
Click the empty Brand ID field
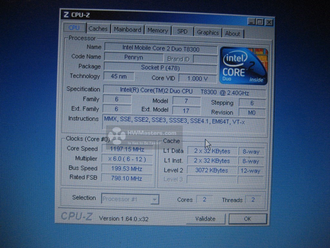tap(205, 59)
